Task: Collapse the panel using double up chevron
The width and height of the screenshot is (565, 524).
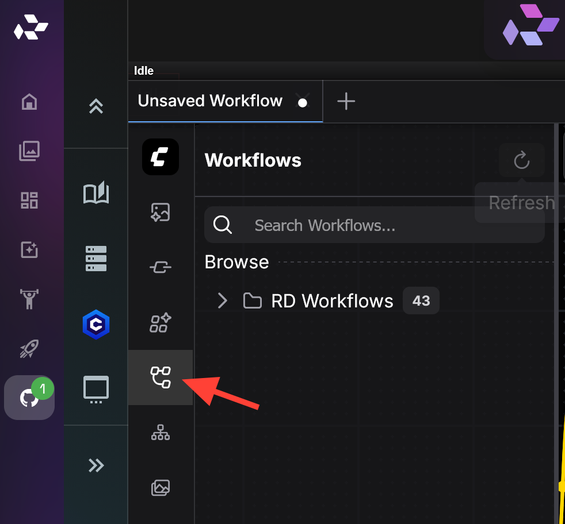Action: coord(96,106)
